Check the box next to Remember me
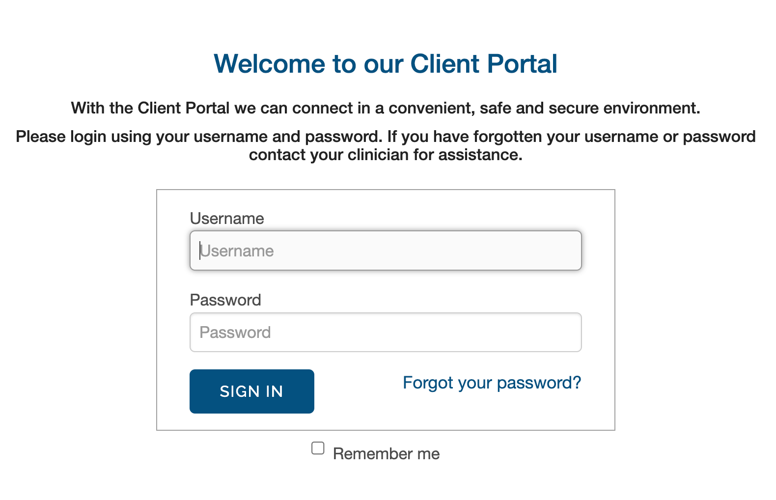Image resolution: width=776 pixels, height=500 pixels. pos(317,447)
